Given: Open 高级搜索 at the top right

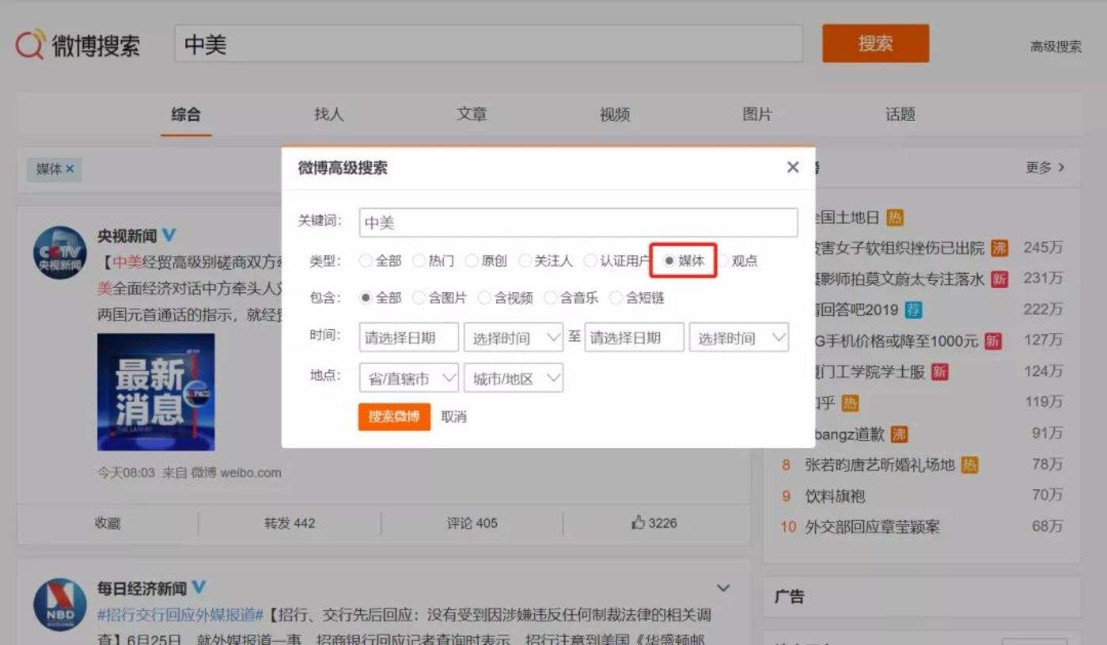Looking at the screenshot, I should [x=1056, y=46].
